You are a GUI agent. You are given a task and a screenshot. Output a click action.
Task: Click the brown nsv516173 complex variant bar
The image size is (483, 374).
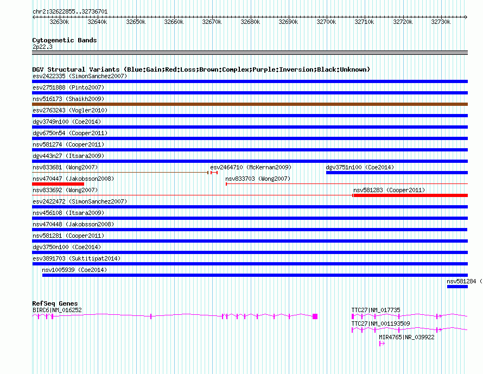[x=250, y=104]
